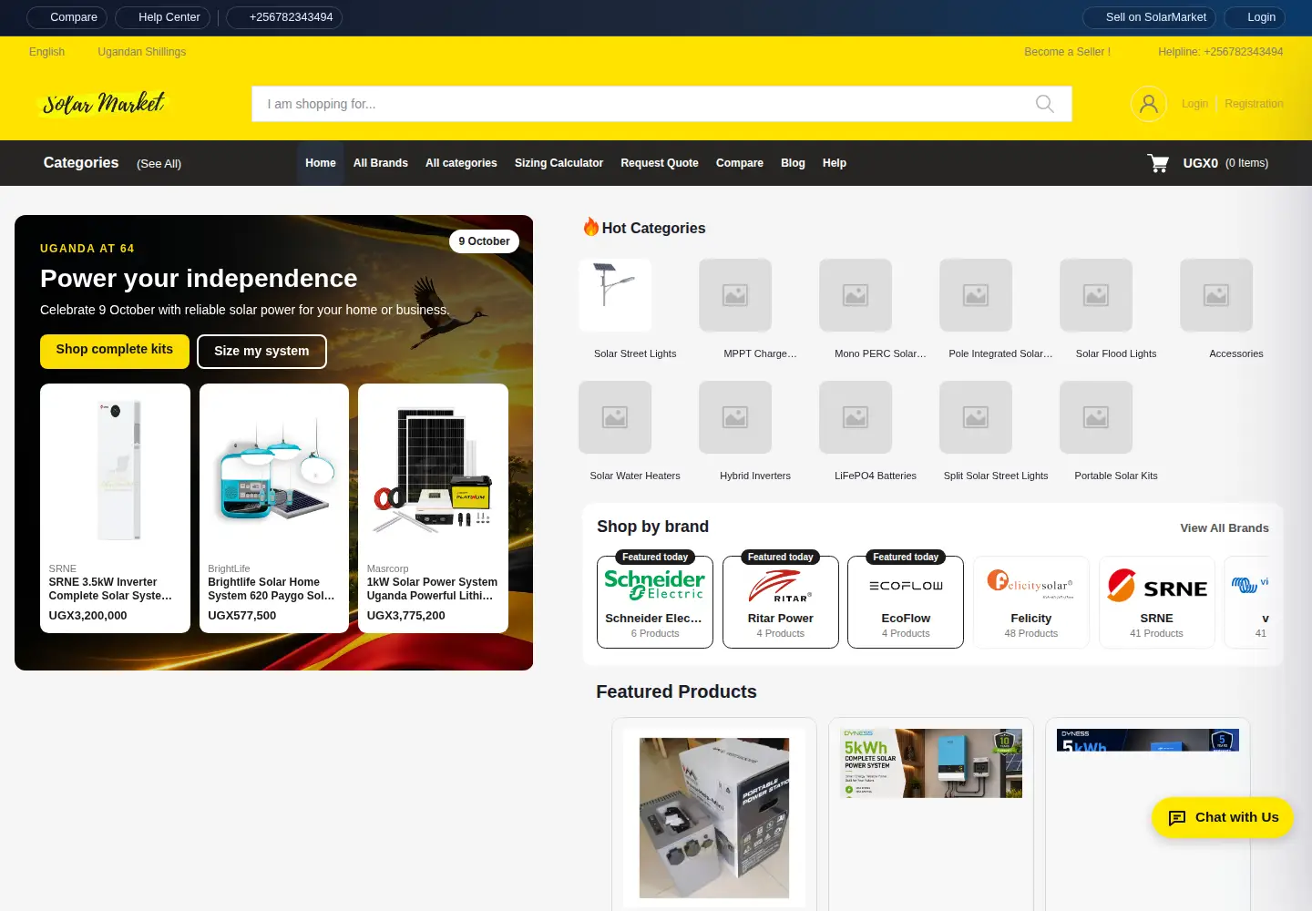Select the Felicity brand card
1312x911 pixels.
1031,602
